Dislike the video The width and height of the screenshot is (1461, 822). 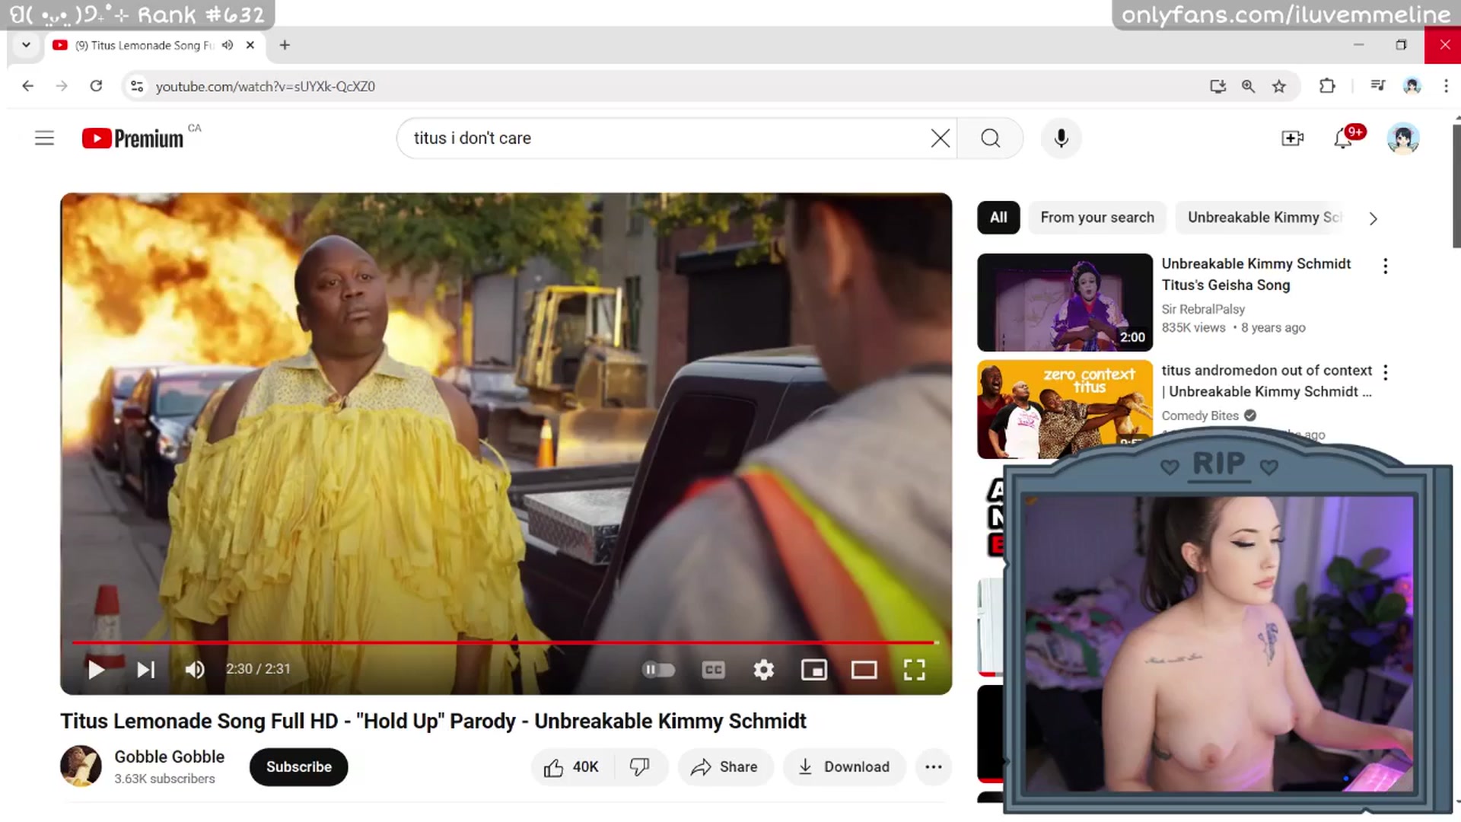[640, 766]
